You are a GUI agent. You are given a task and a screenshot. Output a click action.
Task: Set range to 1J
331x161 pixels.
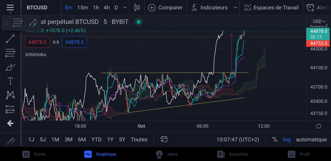pyautogui.click(x=31, y=139)
